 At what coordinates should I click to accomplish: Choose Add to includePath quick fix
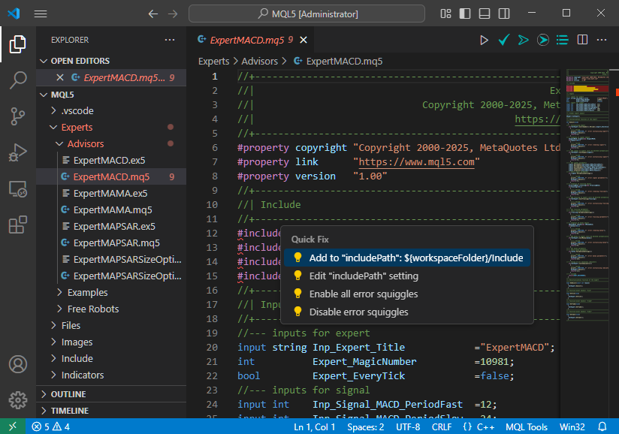pyautogui.click(x=406, y=258)
